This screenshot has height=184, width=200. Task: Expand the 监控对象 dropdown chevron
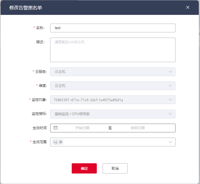(170, 100)
